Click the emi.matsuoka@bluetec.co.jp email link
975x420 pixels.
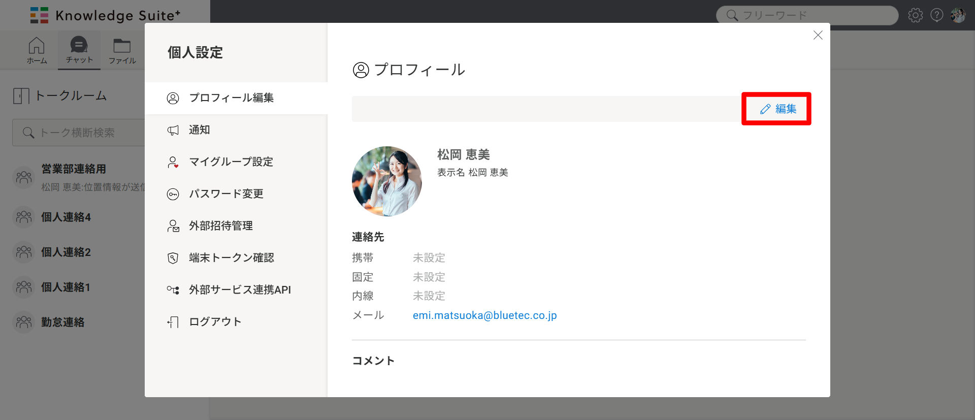(x=484, y=315)
